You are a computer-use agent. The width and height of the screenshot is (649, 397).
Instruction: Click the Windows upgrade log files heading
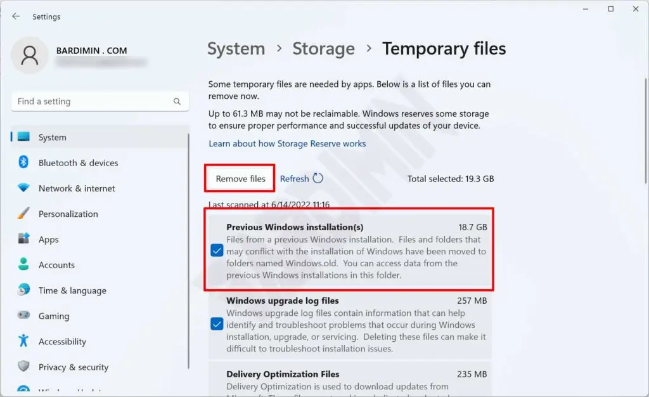tap(282, 301)
